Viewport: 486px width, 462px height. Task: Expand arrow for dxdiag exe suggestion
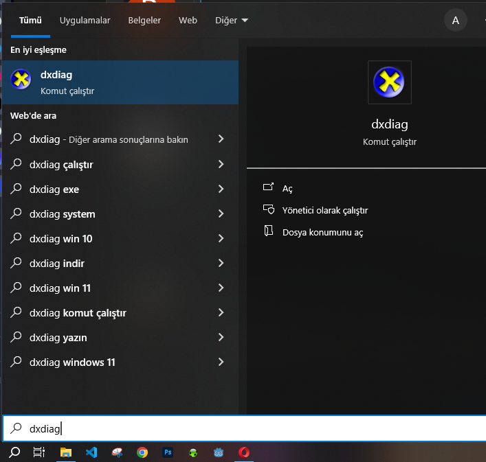[221, 189]
